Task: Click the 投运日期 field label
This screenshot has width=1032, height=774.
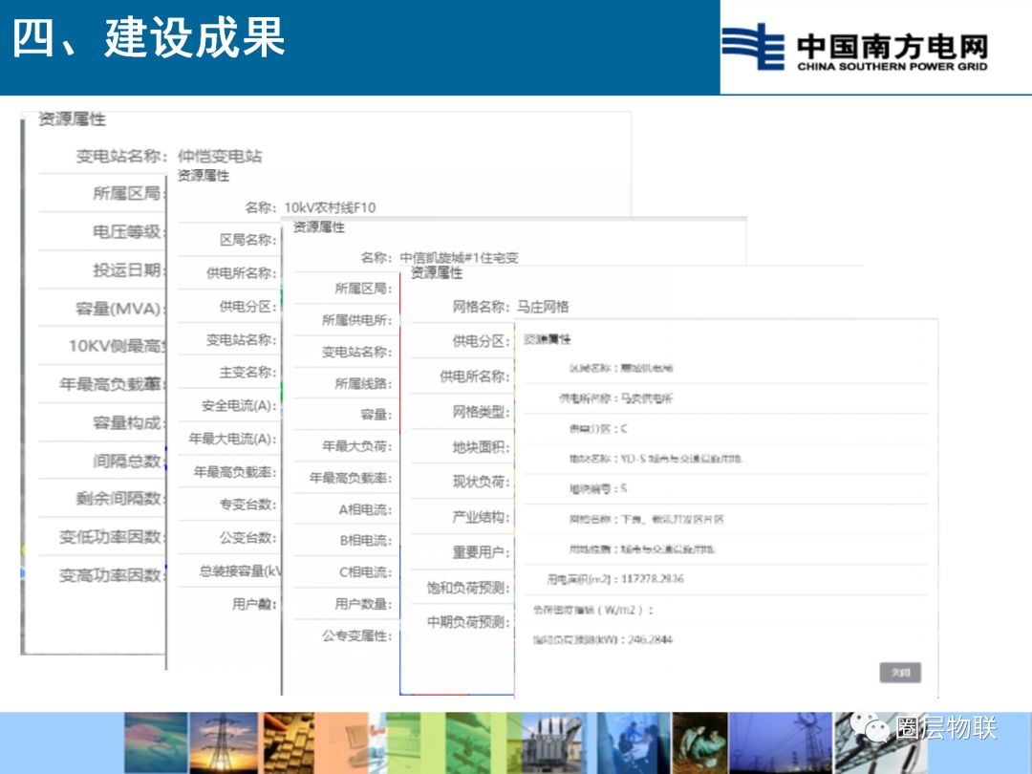Action: click(128, 269)
